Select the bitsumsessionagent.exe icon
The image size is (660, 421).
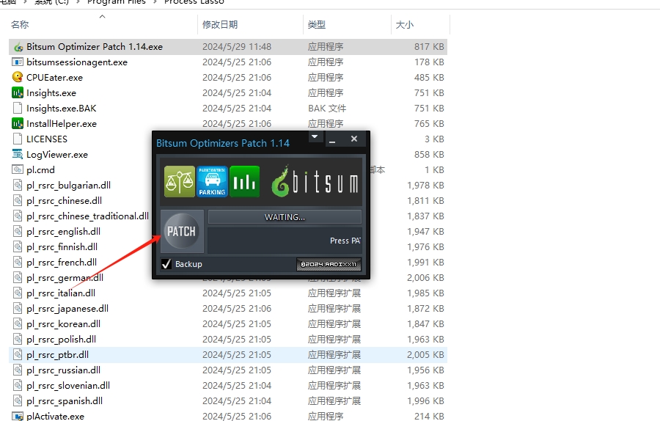(18, 62)
